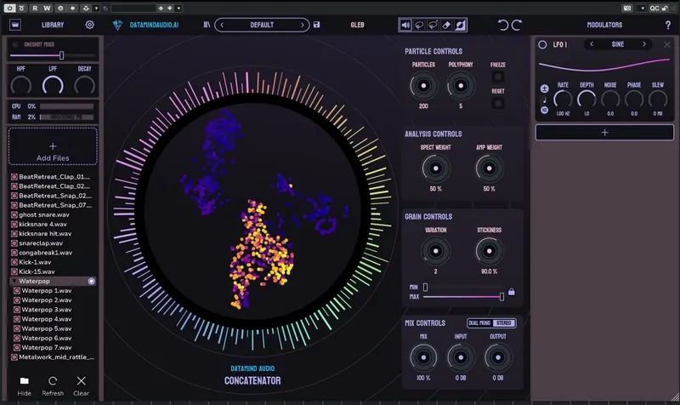The width and height of the screenshot is (680, 405).
Task: Click the redo arrow icon
Action: click(x=518, y=26)
